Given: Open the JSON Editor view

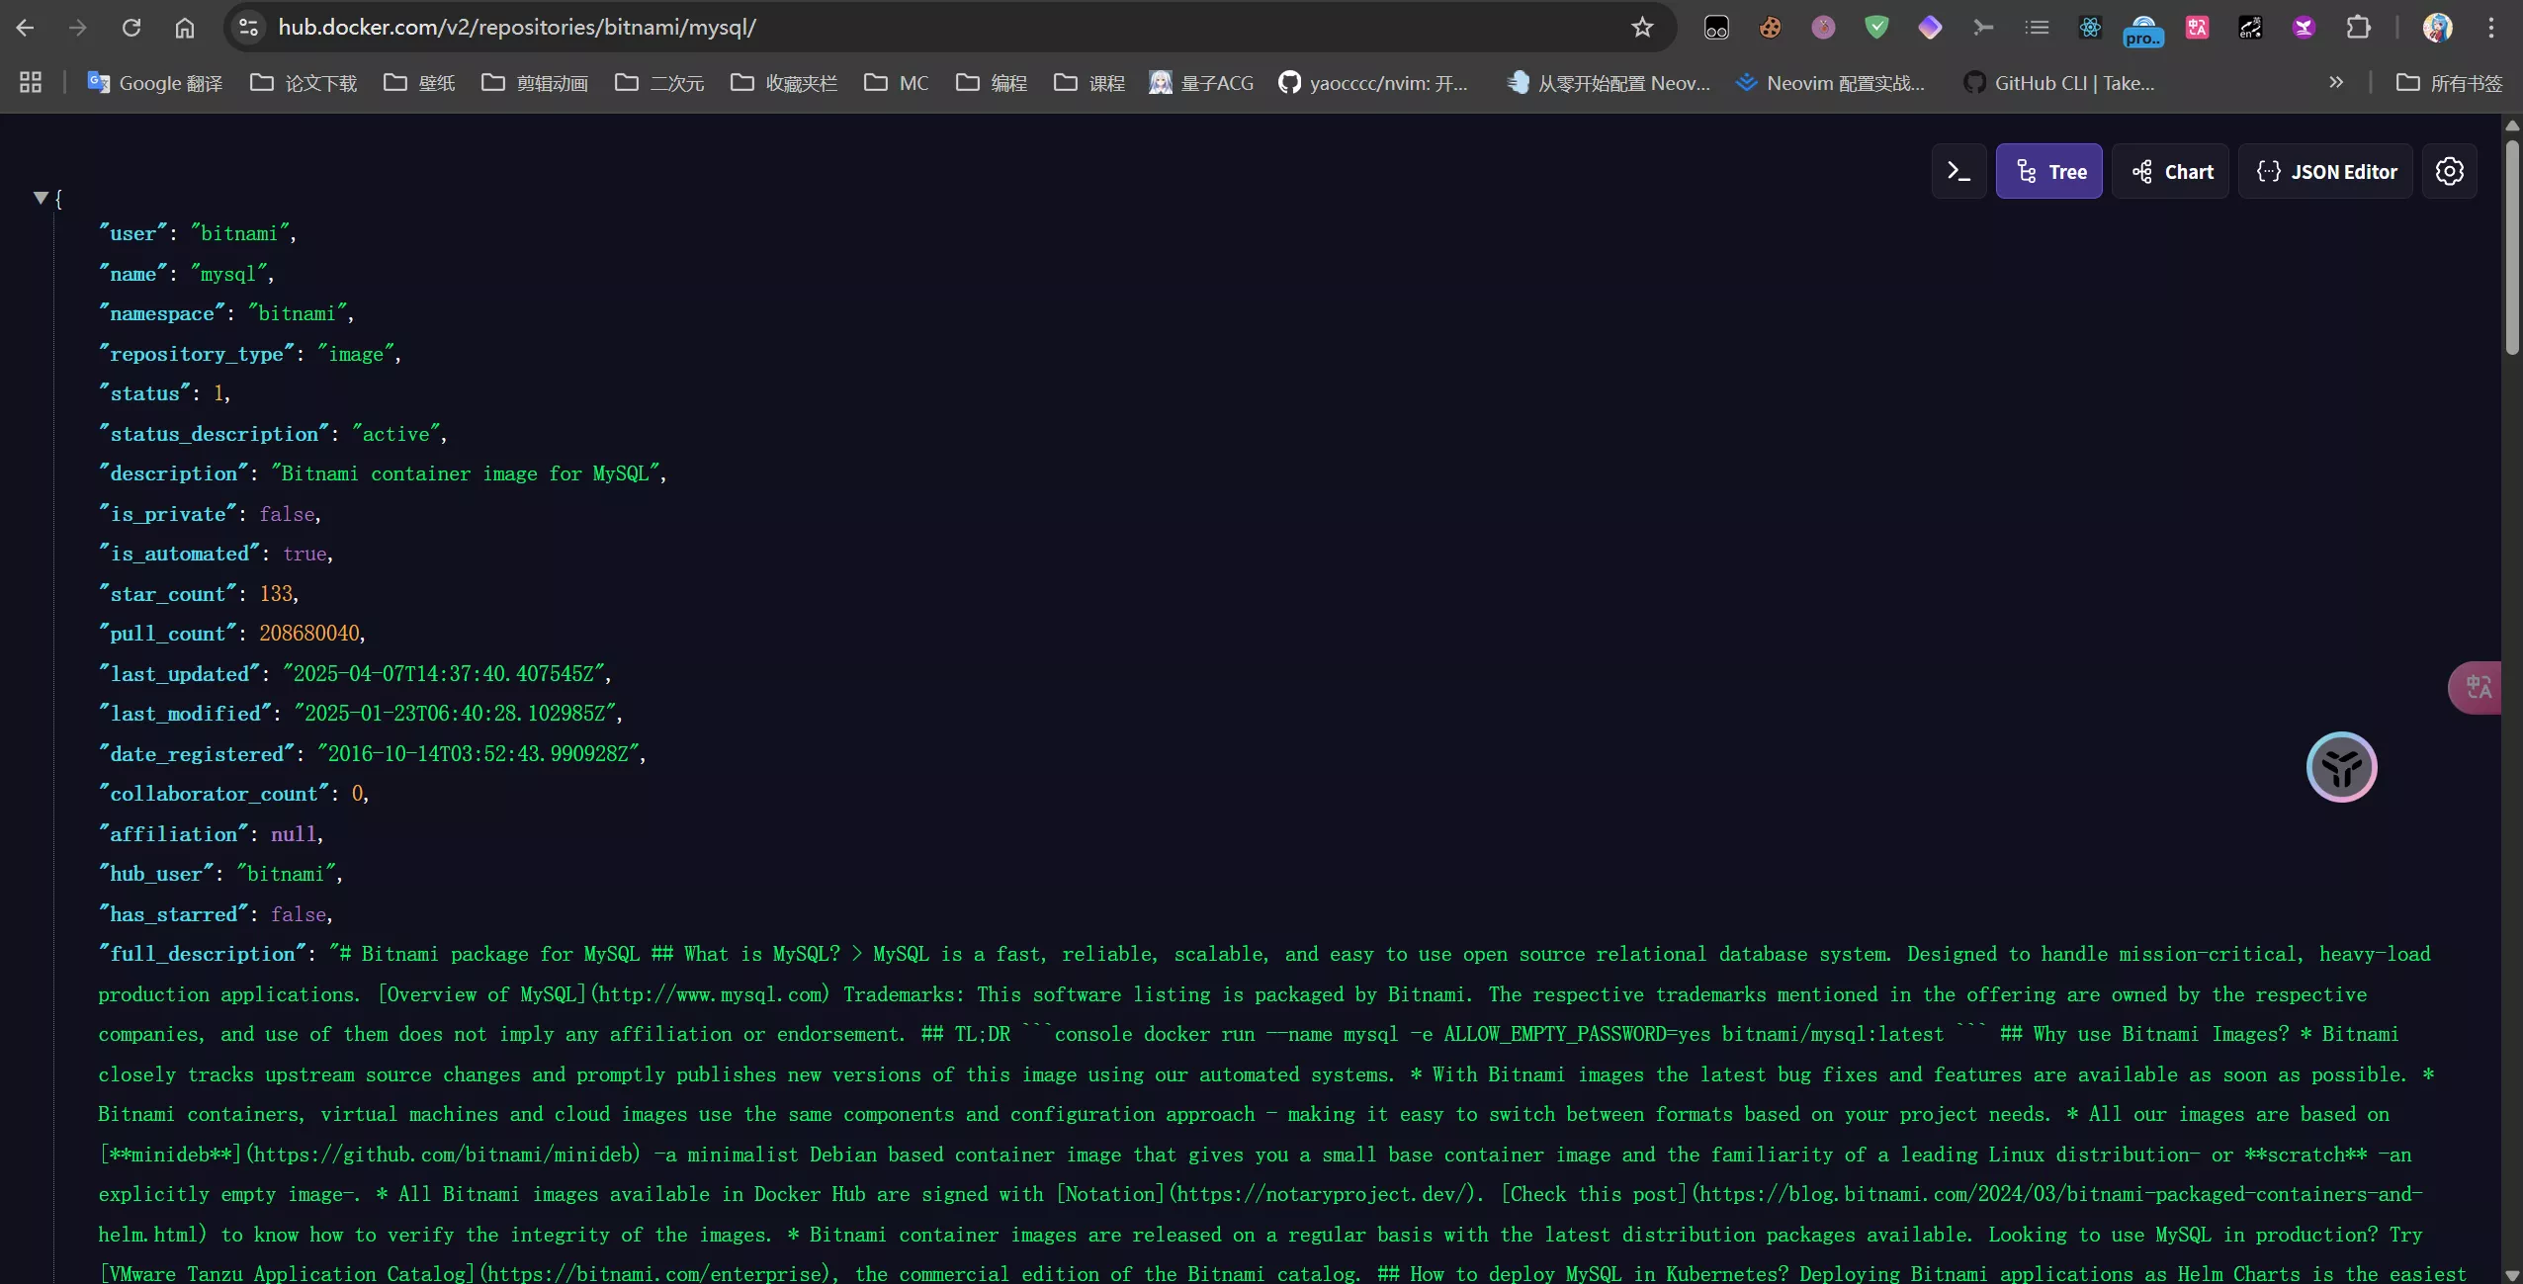Looking at the screenshot, I should [2325, 172].
